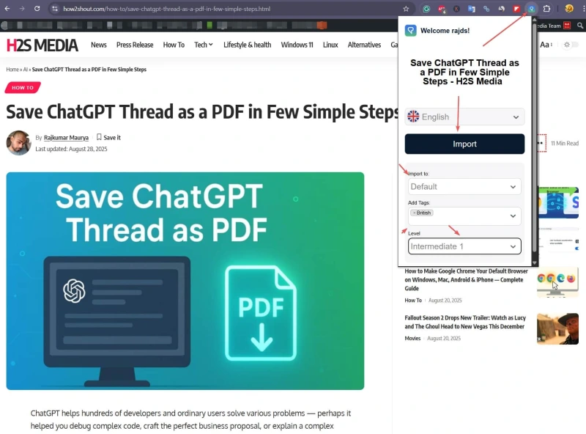Open the Alternatives section
The image size is (586, 434).
click(364, 45)
